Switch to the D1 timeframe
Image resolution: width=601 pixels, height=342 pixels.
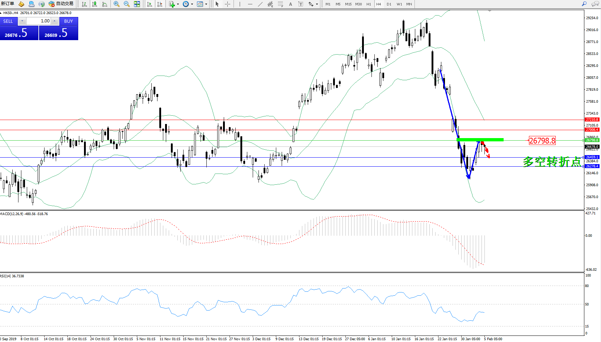[389, 4]
